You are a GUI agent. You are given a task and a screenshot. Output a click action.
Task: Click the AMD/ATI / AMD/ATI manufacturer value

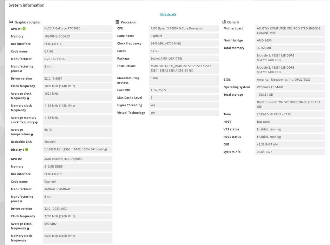click(78, 189)
